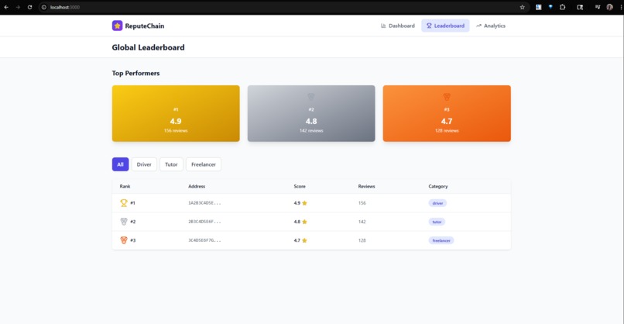Click the Category column header
Image resolution: width=624 pixels, height=324 pixels.
(438, 186)
